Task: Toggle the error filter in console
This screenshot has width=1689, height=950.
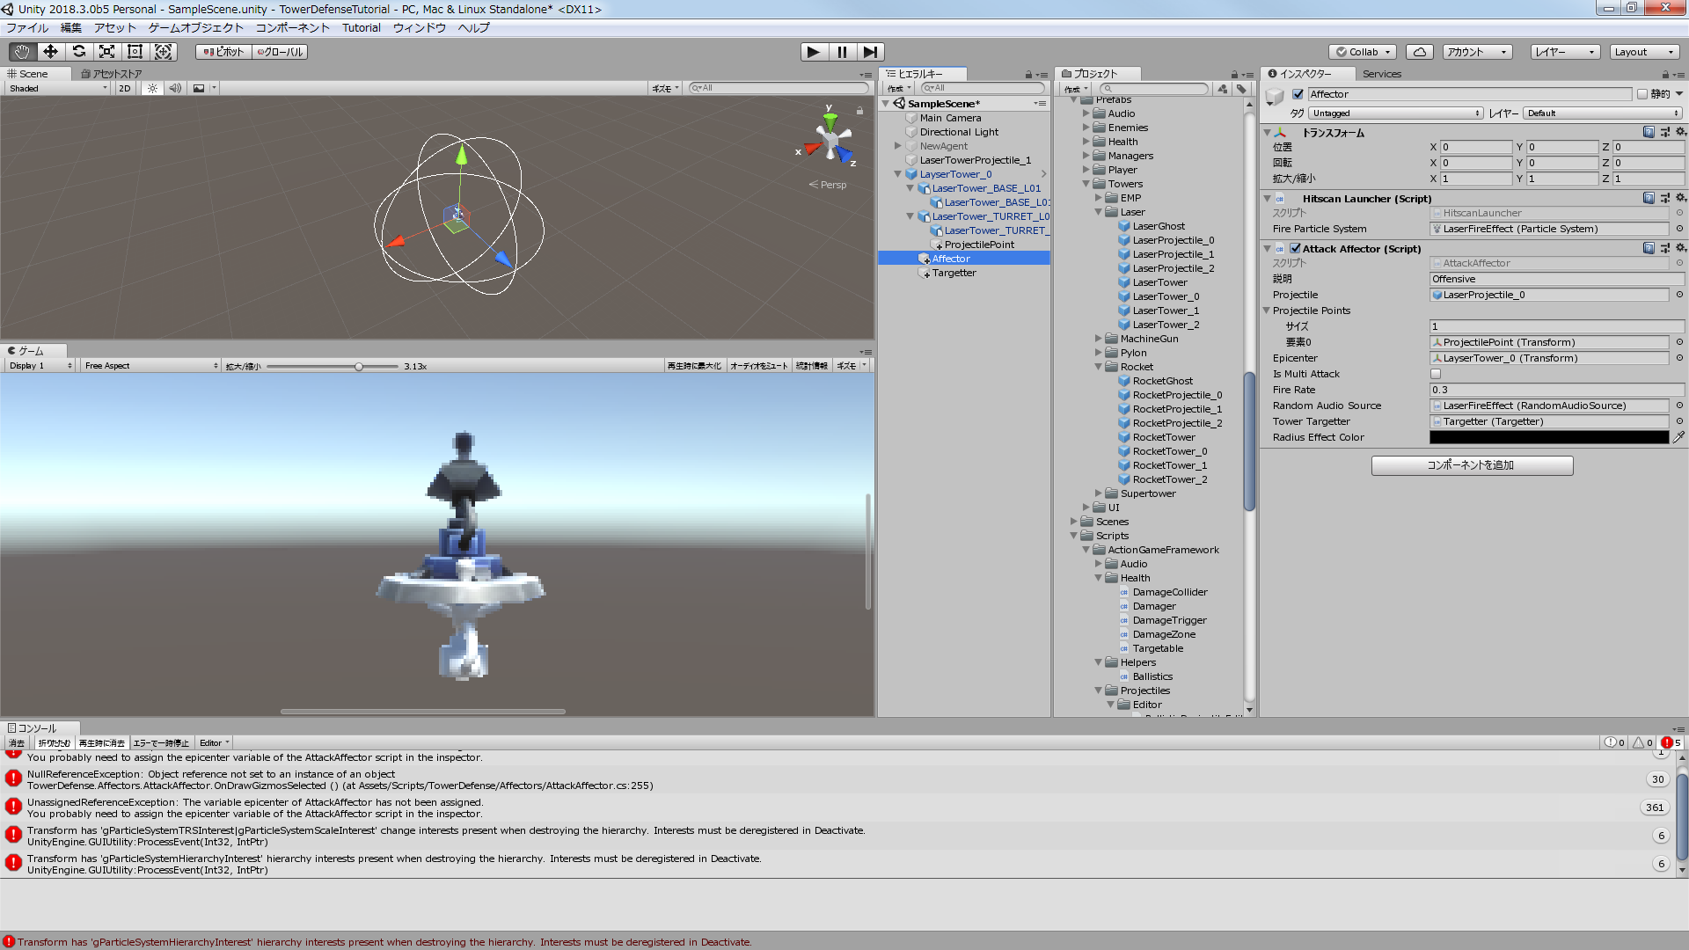Action: [x=1671, y=742]
